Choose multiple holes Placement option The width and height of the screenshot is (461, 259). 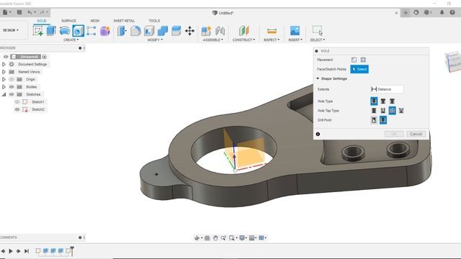(x=363, y=60)
